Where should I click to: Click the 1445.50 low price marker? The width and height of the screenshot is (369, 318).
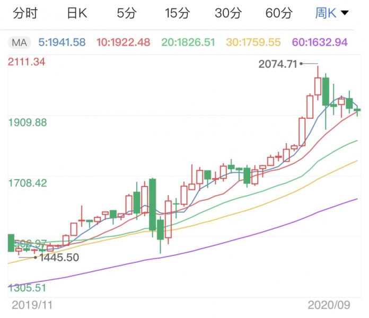click(x=60, y=258)
